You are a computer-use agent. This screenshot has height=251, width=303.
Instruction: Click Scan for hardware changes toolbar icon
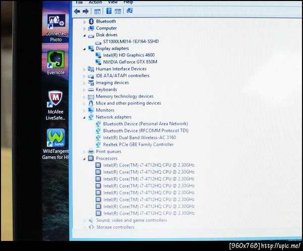point(130,11)
